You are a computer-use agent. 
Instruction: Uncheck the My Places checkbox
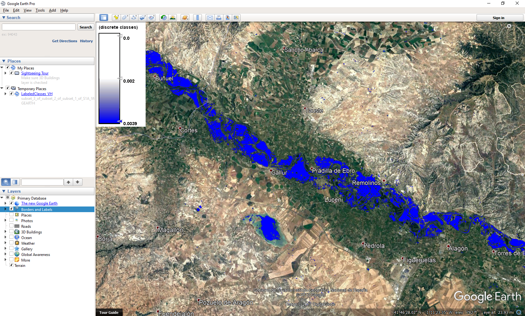[8, 67]
